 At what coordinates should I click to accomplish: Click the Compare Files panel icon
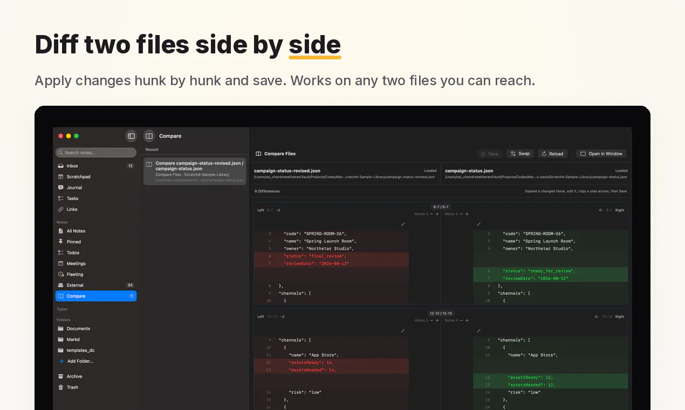point(258,154)
